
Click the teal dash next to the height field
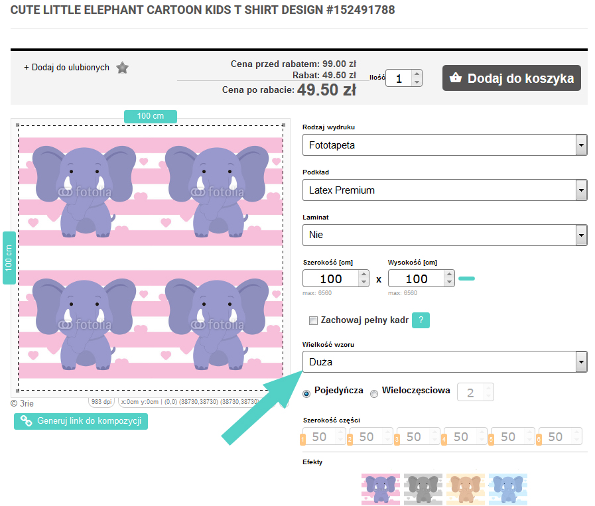point(466,279)
